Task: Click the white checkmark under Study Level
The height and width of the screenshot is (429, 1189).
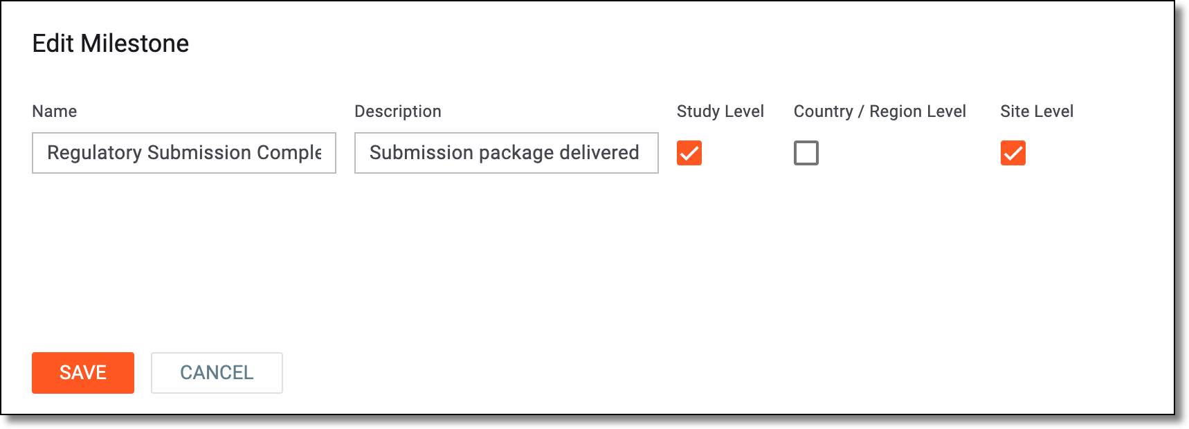Action: pos(689,153)
